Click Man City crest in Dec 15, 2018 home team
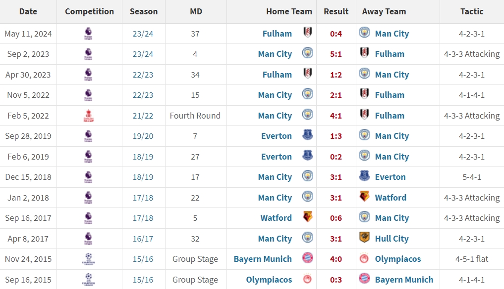 (308, 176)
